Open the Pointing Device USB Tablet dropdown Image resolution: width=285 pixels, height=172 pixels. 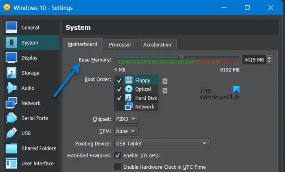coord(162,144)
